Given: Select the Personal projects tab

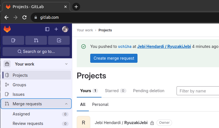Looking at the screenshot, I should [x=100, y=104].
